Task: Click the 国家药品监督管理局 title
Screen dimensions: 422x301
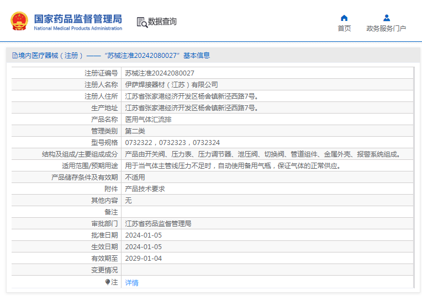Action: pyautogui.click(x=78, y=19)
